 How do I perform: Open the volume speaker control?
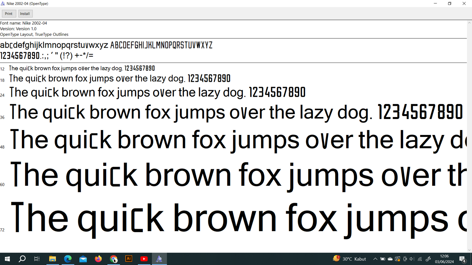click(412, 259)
